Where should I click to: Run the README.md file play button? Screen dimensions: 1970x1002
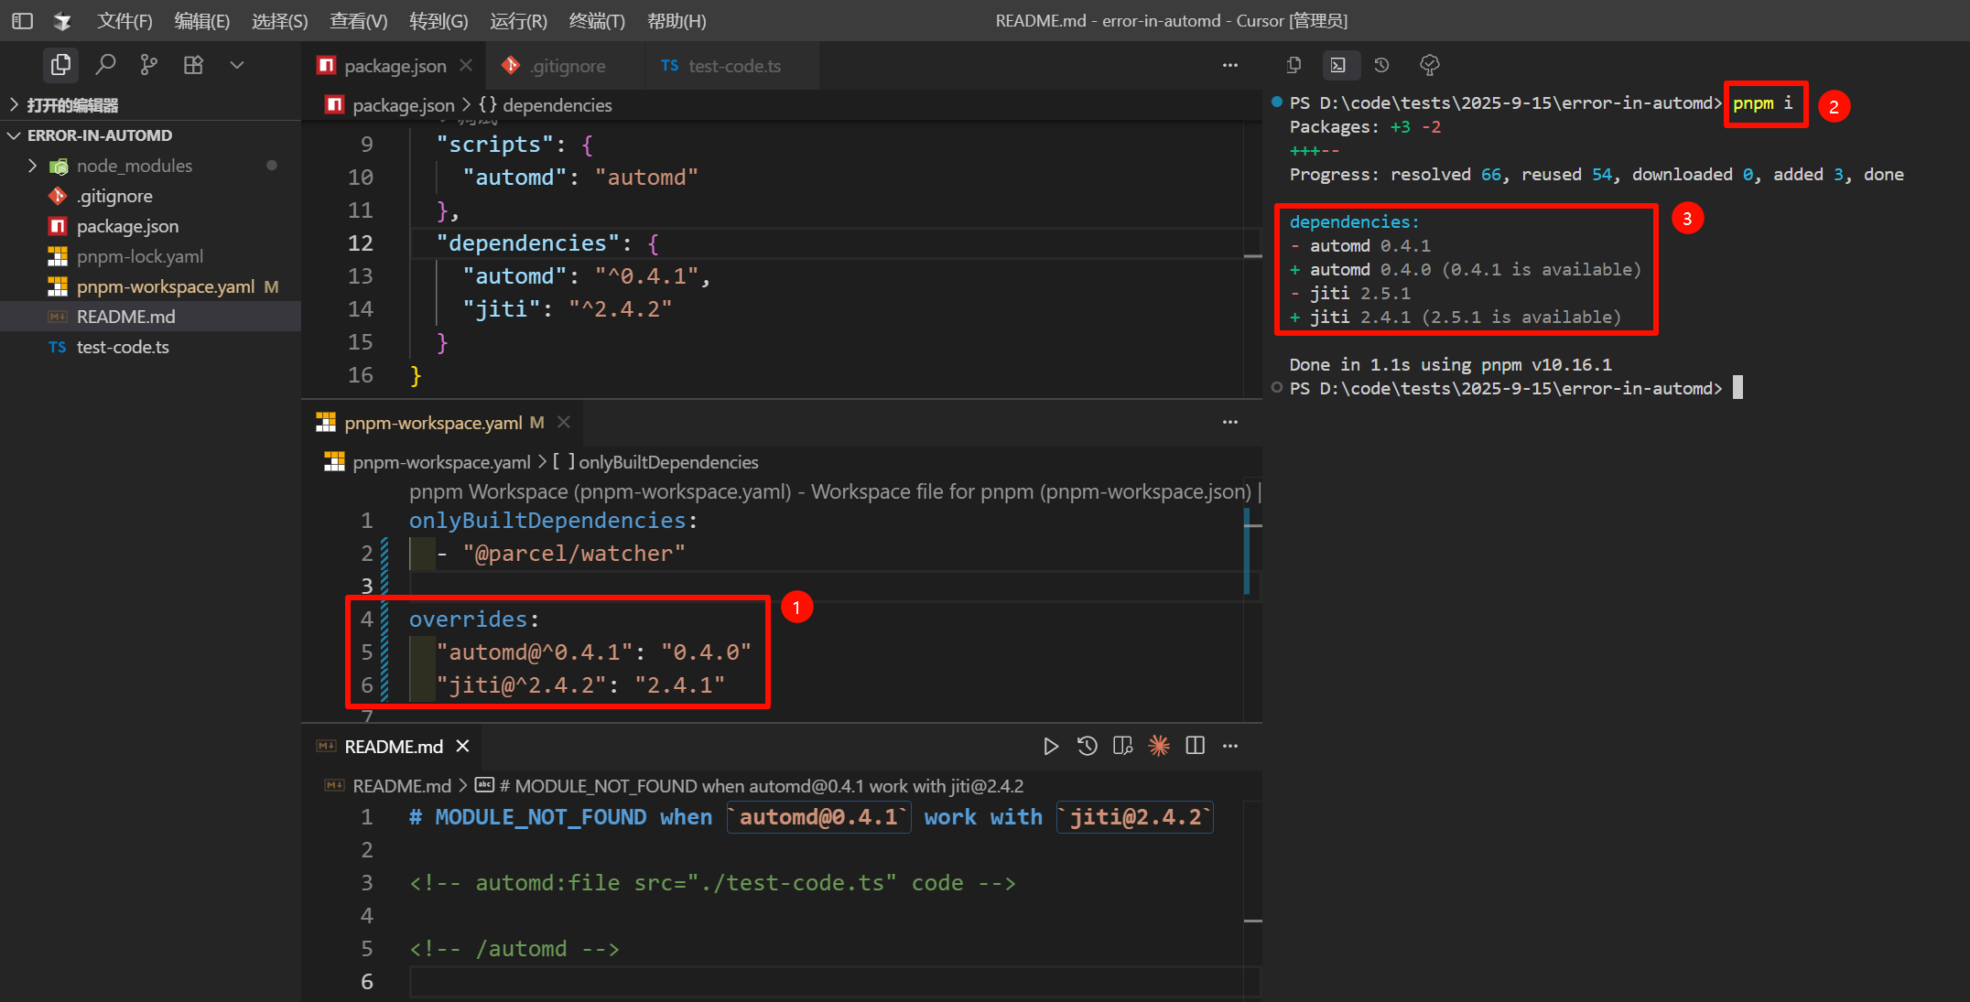[1051, 747]
